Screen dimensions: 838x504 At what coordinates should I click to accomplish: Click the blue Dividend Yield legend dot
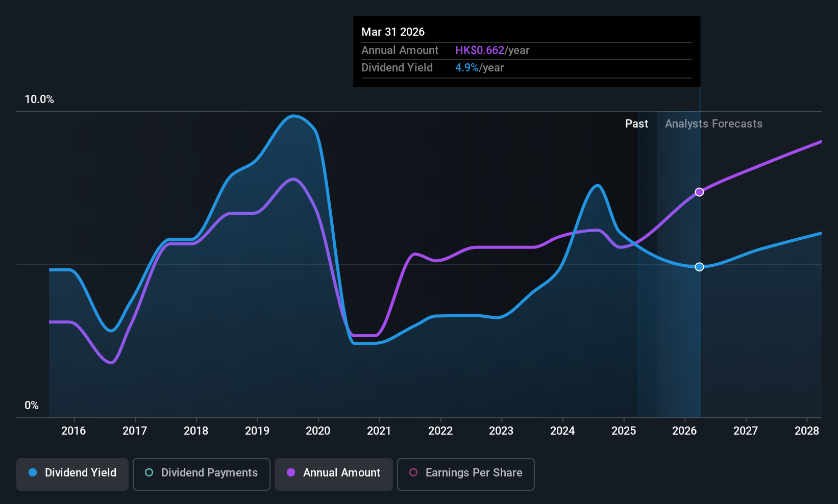coord(33,472)
